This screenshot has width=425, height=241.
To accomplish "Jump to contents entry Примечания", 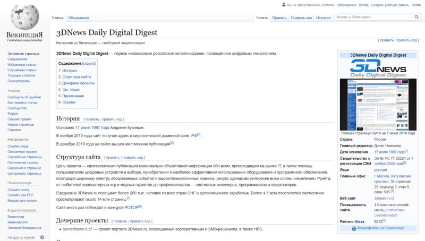I will [71, 96].
